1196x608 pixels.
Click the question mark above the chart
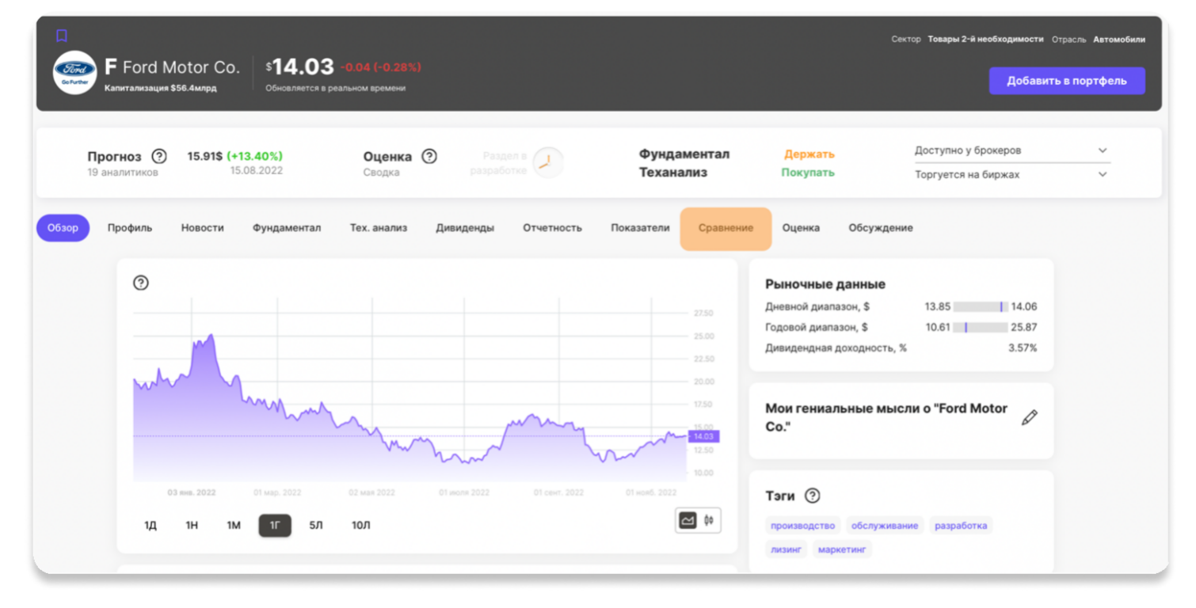click(x=141, y=283)
